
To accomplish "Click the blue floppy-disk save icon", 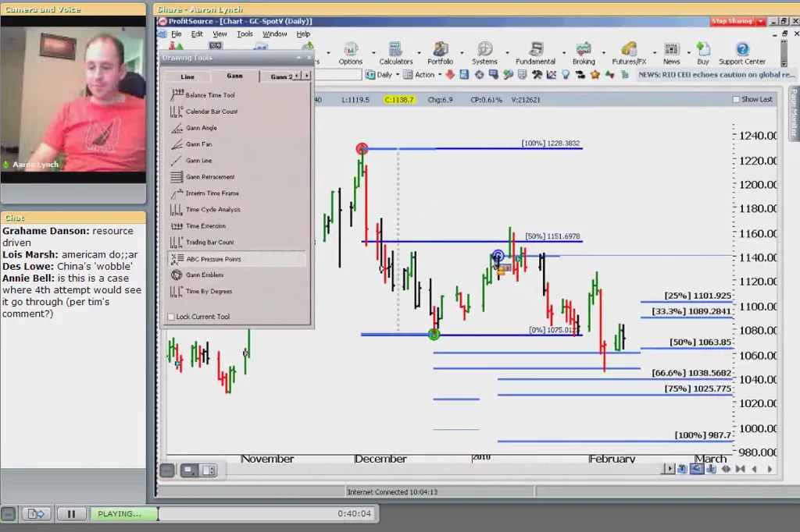I will pyautogui.click(x=464, y=75).
